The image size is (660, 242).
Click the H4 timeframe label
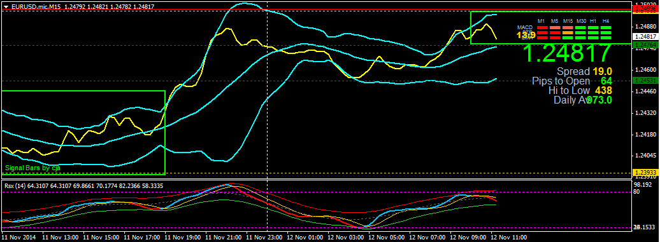point(606,21)
